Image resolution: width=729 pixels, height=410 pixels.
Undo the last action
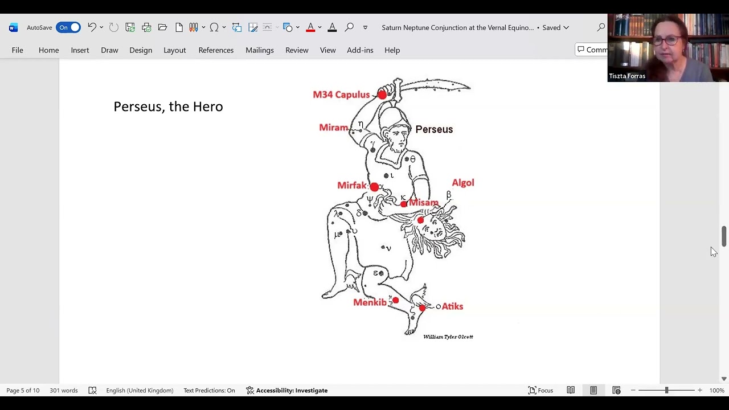pyautogui.click(x=92, y=27)
